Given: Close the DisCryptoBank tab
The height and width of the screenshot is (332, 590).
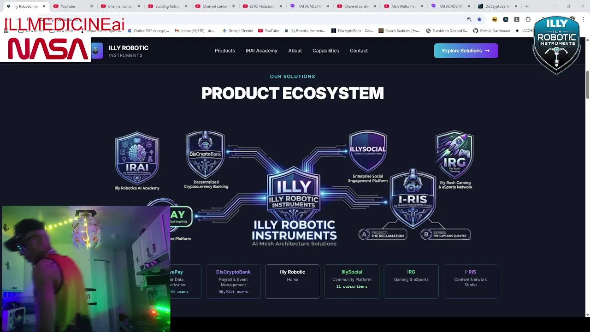Looking at the screenshot, I should coord(516,6).
